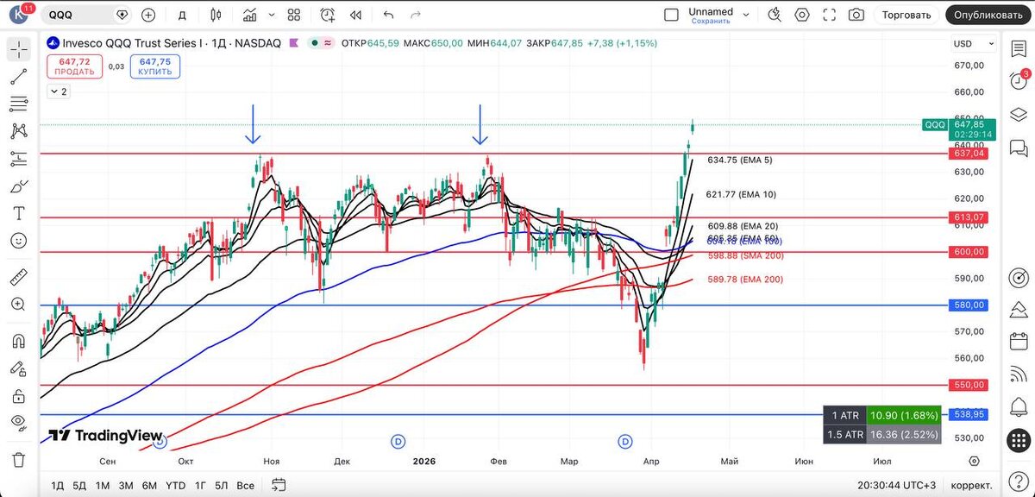The image size is (1035, 497).
Task: Open price scale settings gear icon
Action: click(975, 462)
